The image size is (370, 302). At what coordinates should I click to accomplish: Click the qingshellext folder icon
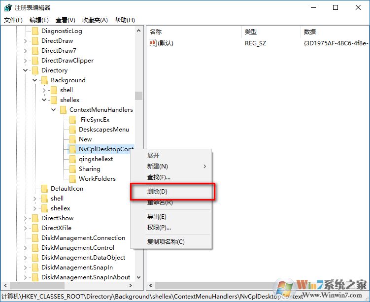72,159
